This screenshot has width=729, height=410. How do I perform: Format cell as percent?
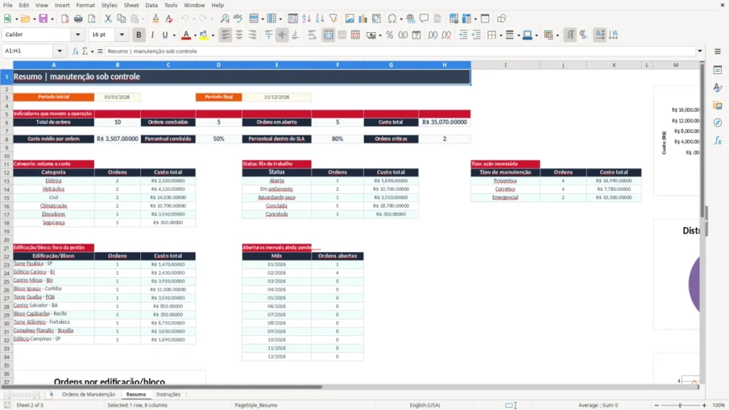tap(389, 35)
